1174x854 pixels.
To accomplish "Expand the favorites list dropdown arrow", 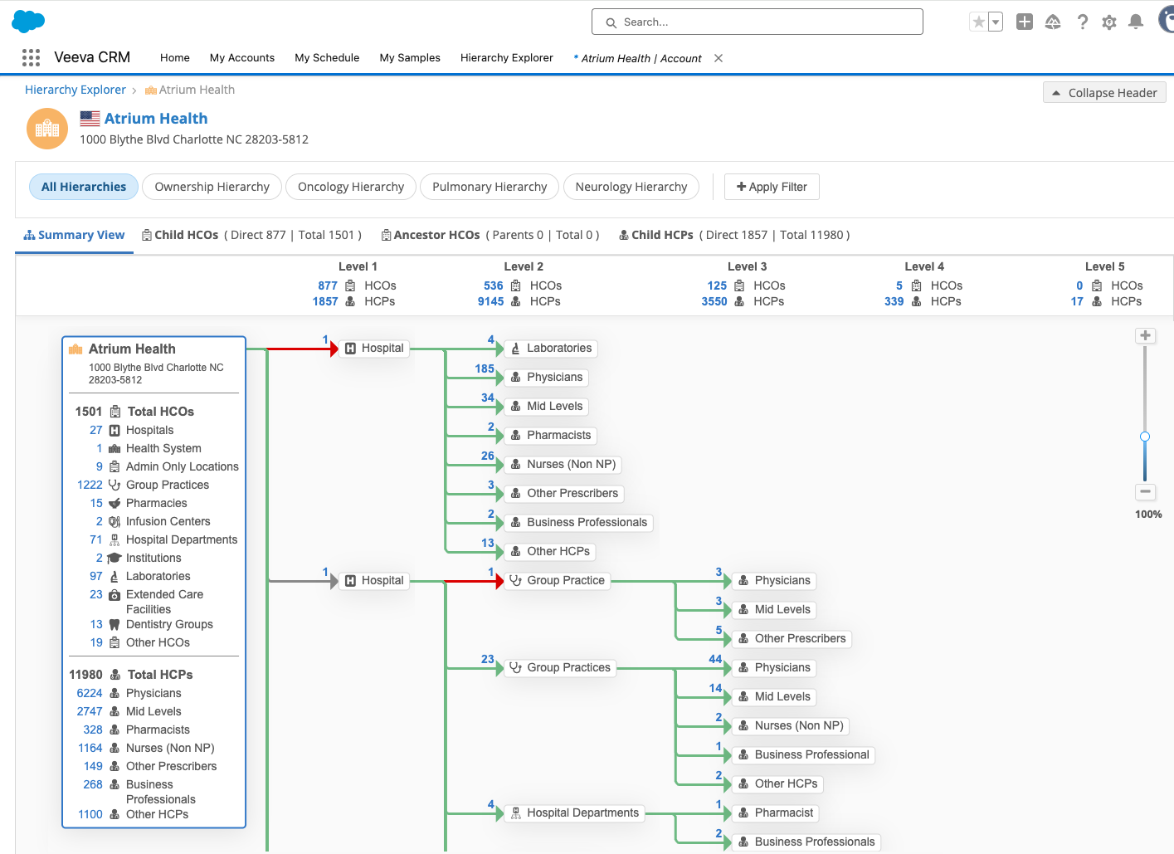I will [x=996, y=22].
